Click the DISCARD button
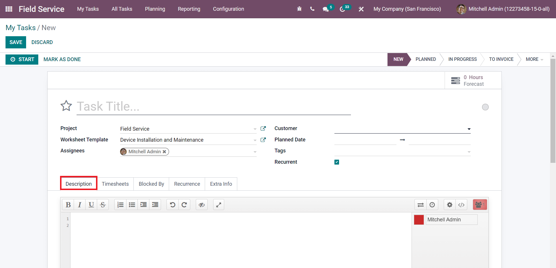 [x=42, y=42]
